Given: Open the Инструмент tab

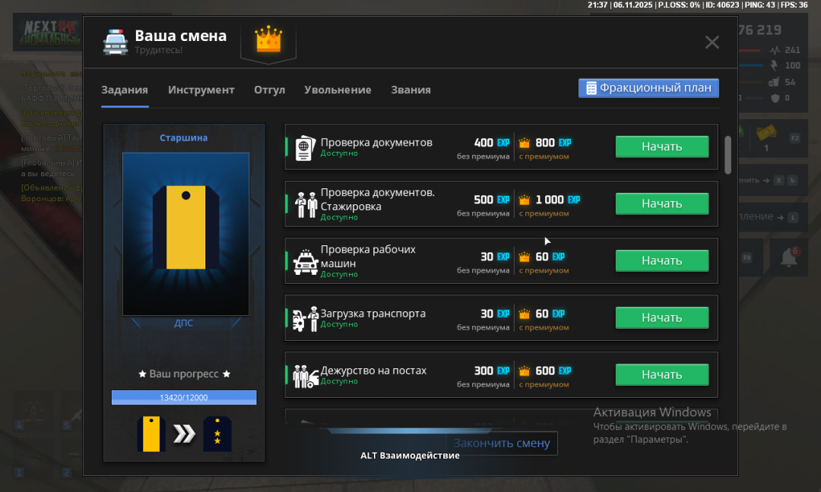Looking at the screenshot, I should pos(201,89).
